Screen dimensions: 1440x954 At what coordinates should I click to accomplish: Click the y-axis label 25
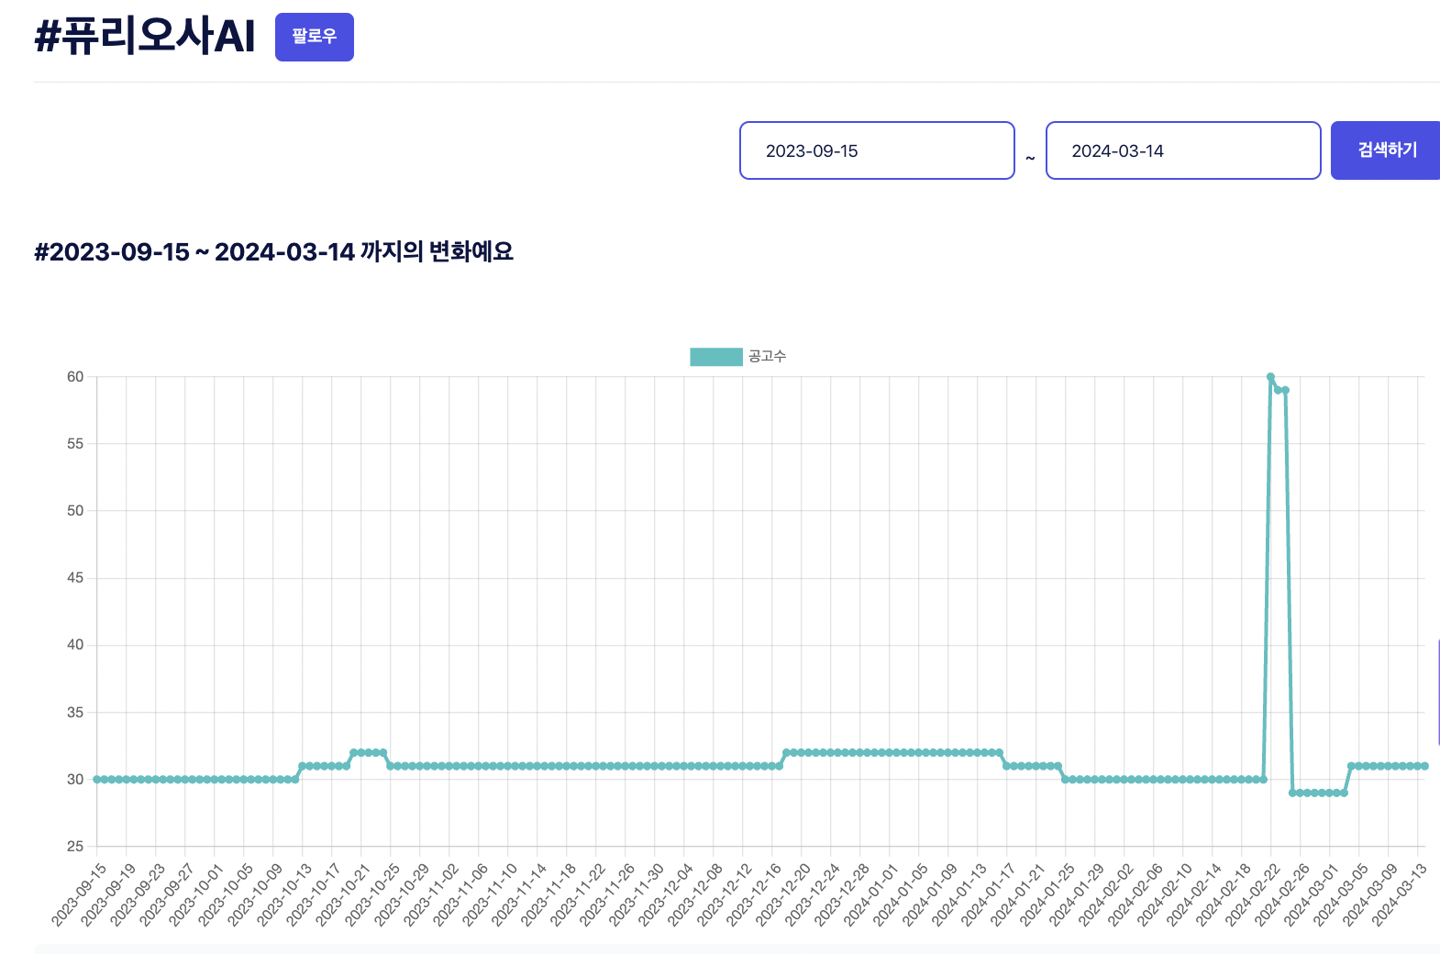(x=75, y=847)
